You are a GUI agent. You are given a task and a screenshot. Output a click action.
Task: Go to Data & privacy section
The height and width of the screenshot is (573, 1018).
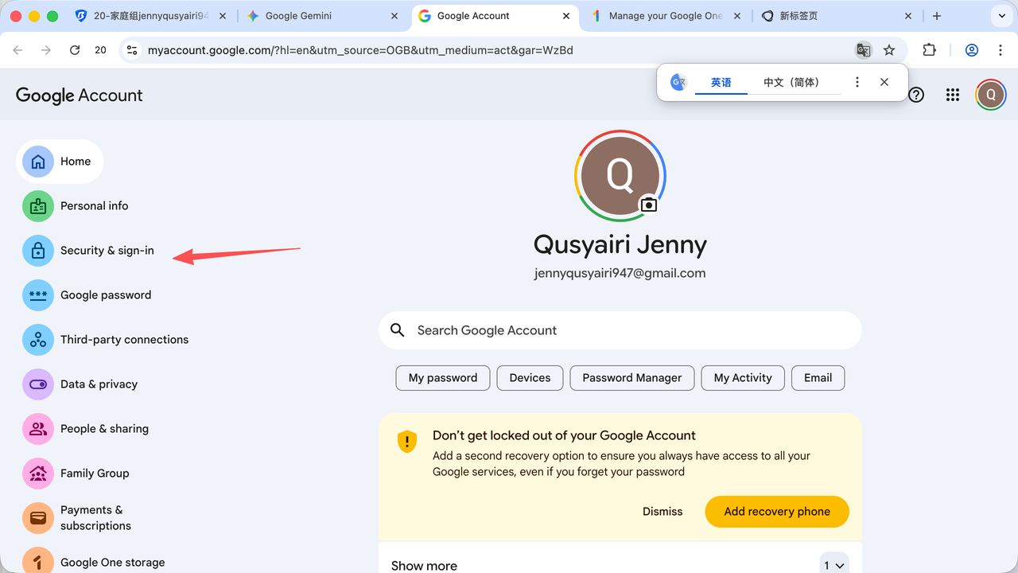click(x=99, y=384)
